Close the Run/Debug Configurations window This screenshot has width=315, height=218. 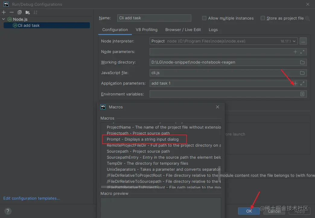tap(307, 4)
